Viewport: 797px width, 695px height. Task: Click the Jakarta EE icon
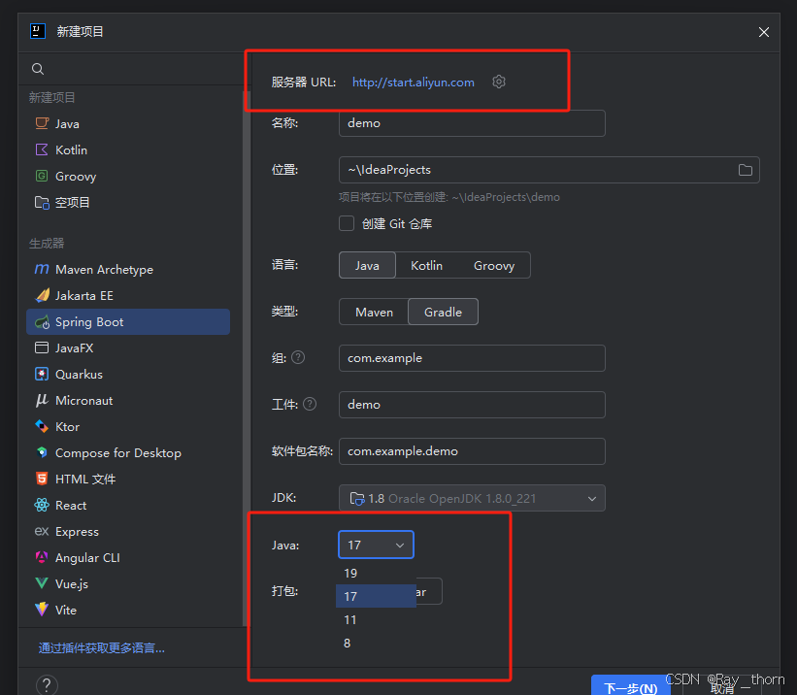[x=43, y=295]
